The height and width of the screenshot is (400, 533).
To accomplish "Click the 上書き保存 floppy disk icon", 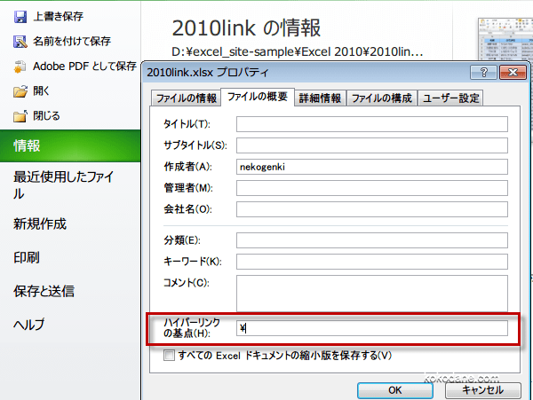I will tap(20, 17).
